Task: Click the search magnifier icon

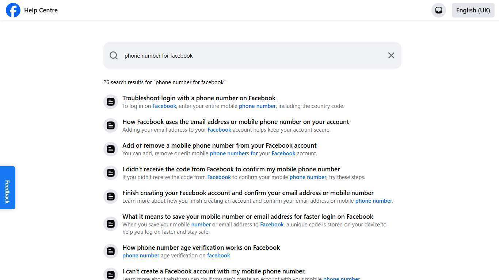Action: pyautogui.click(x=114, y=55)
